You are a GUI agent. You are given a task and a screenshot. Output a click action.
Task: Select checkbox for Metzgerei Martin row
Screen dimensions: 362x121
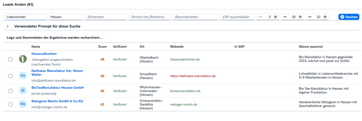[10, 104]
